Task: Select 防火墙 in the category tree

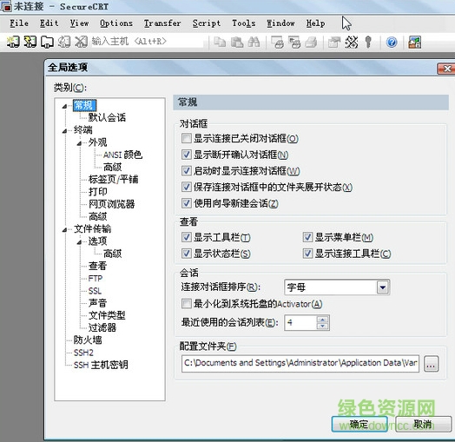Action: [88, 340]
